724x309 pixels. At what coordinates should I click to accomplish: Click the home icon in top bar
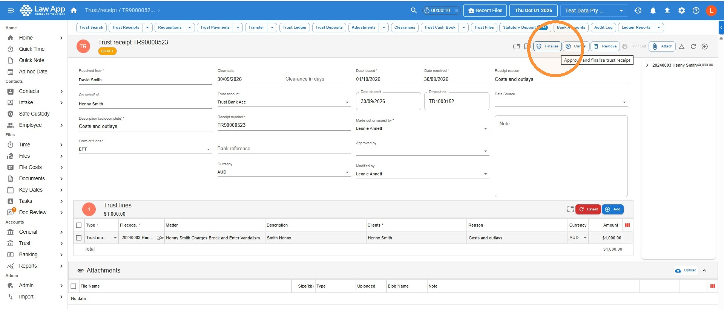coord(74,11)
